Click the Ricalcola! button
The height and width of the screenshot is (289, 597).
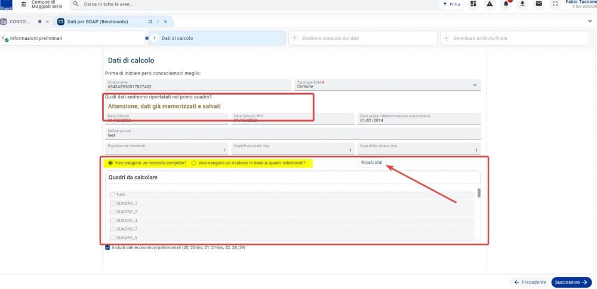[371, 162]
